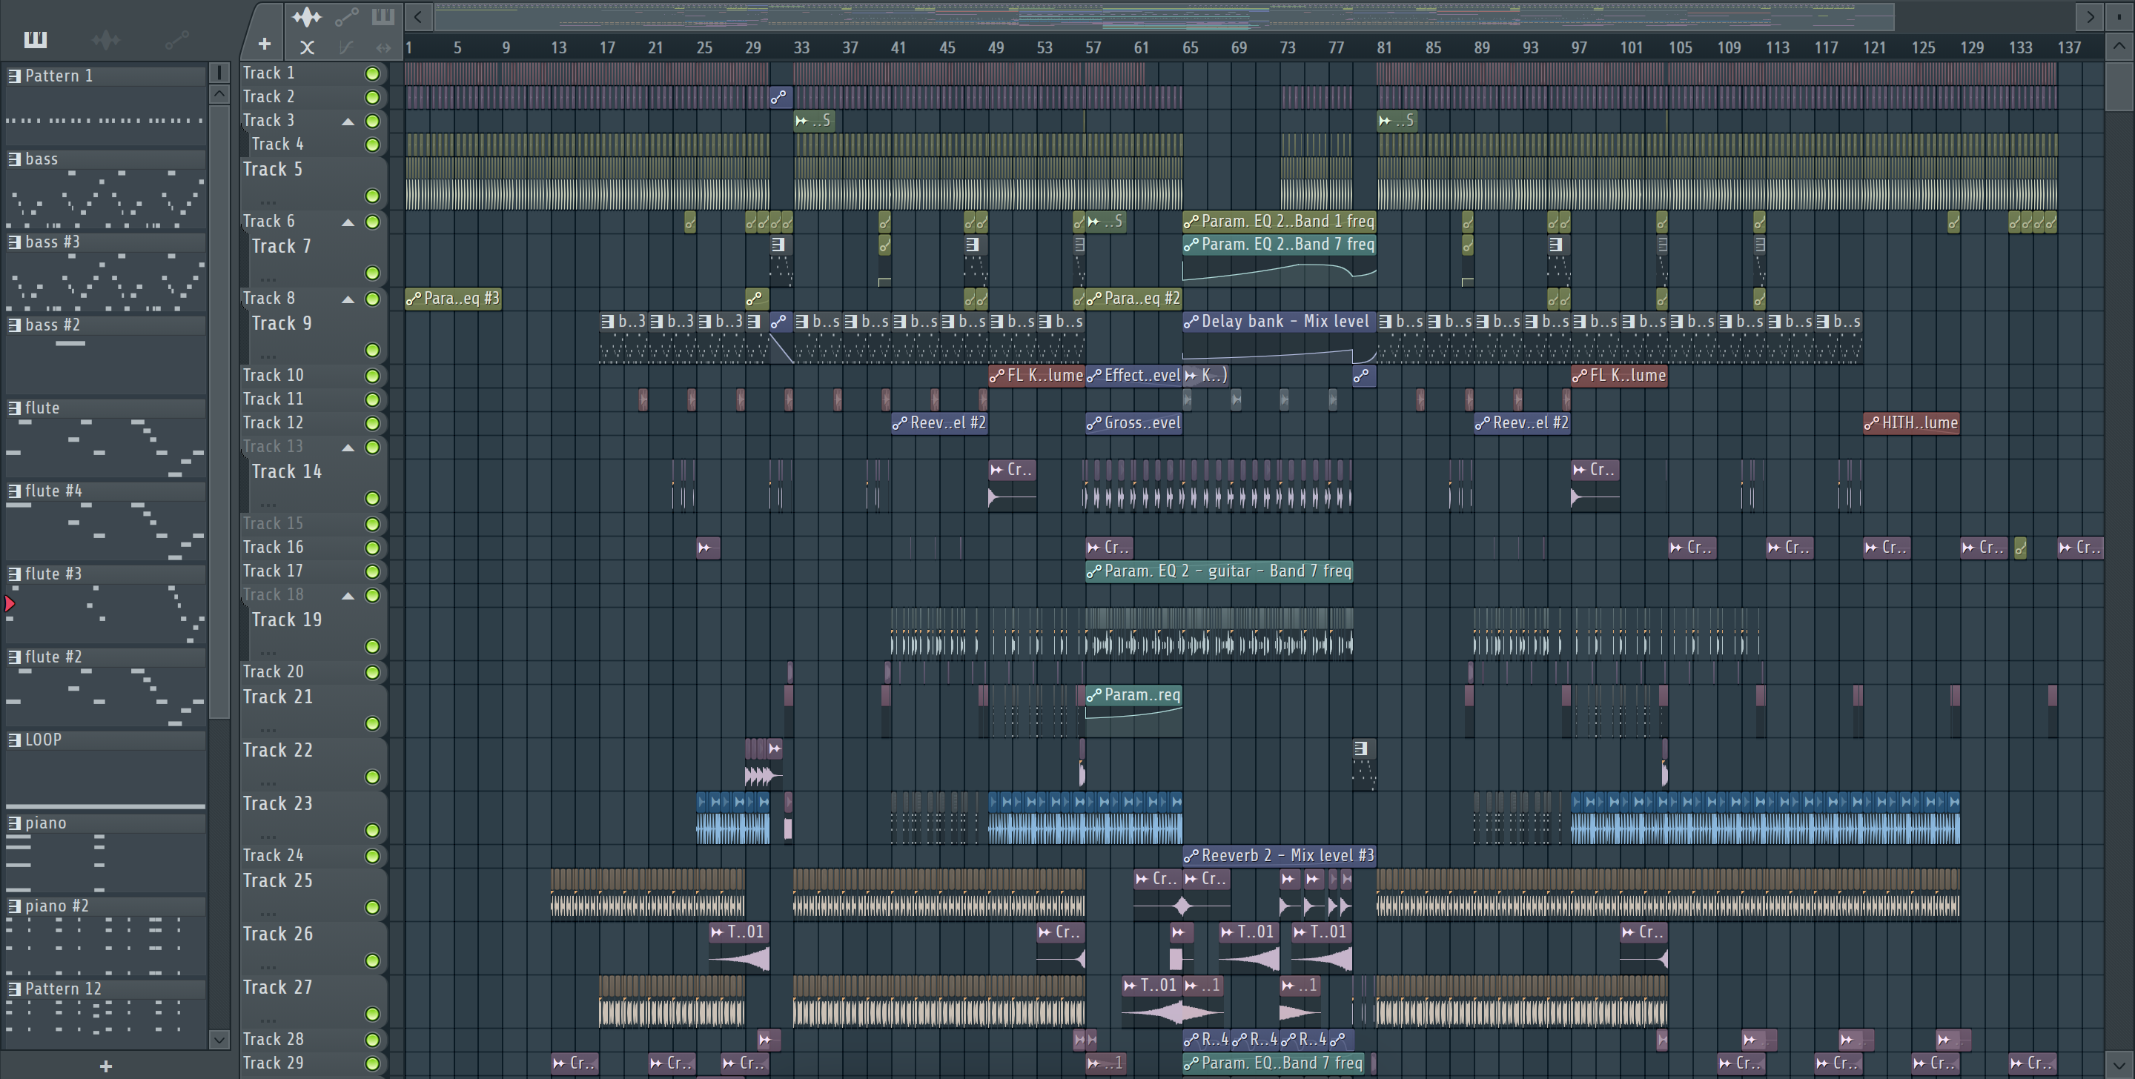Click Track 19 name label

pos(286,620)
